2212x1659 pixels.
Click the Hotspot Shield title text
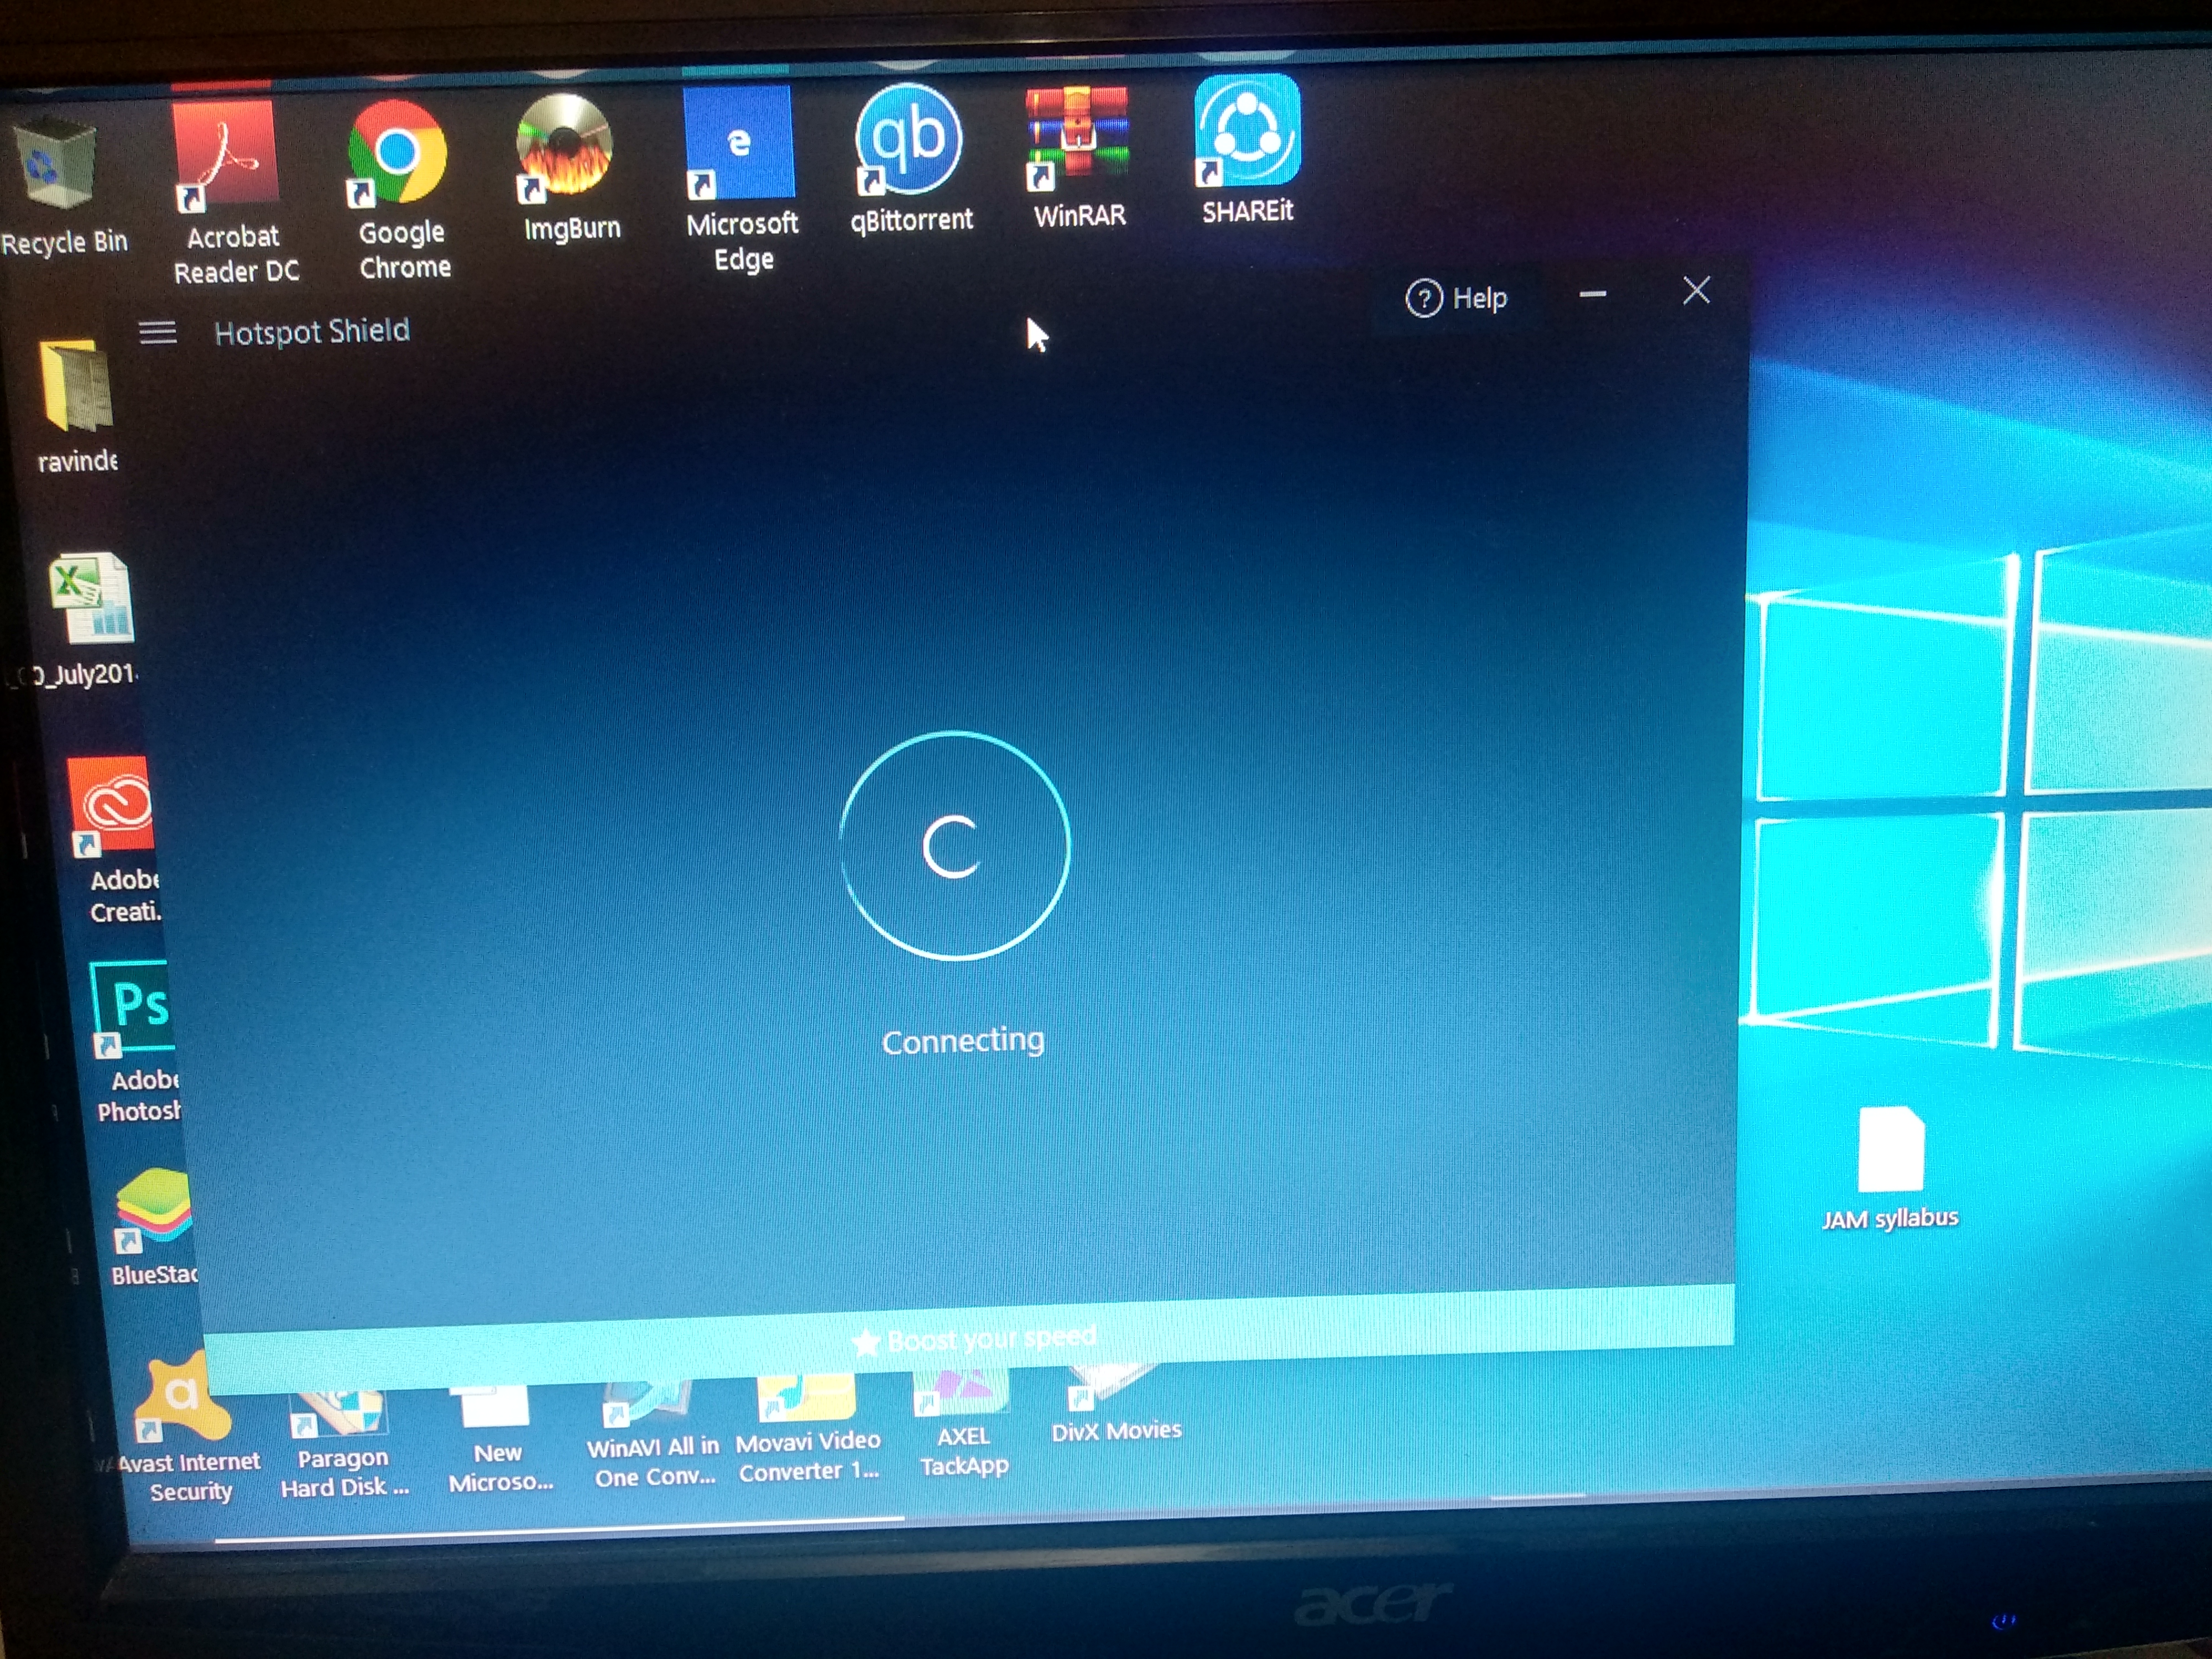click(x=312, y=331)
